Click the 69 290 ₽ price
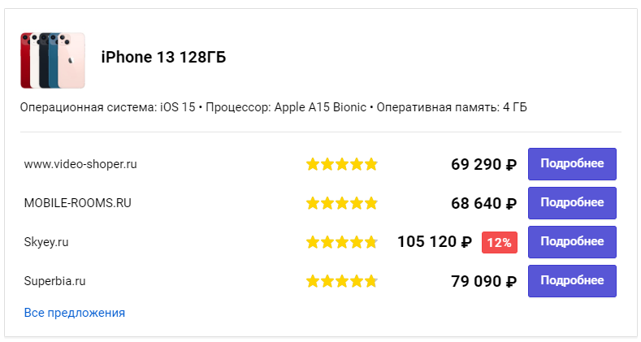Screen dimensions: 641x342 click(x=483, y=164)
